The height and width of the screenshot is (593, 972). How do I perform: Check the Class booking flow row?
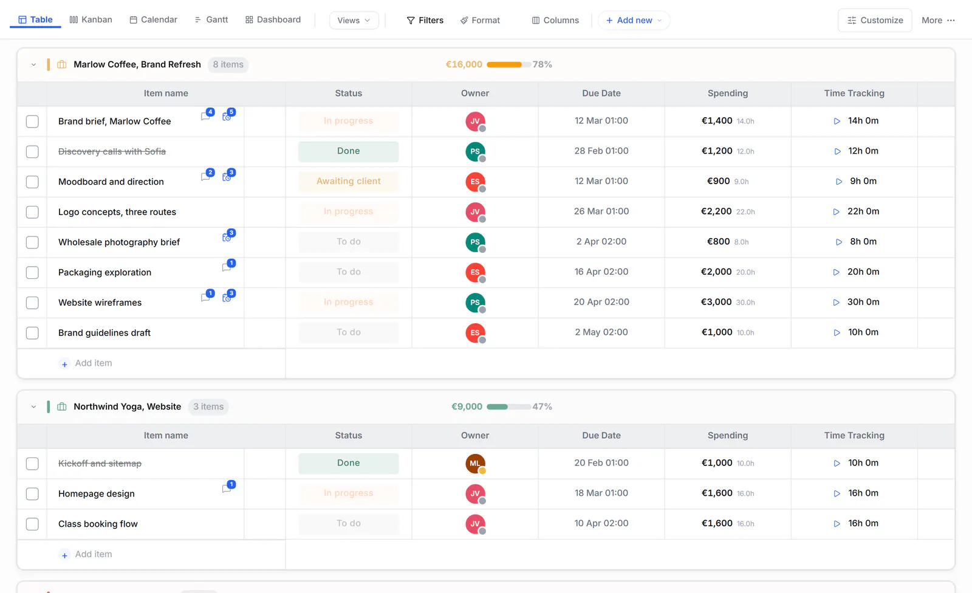(x=32, y=524)
